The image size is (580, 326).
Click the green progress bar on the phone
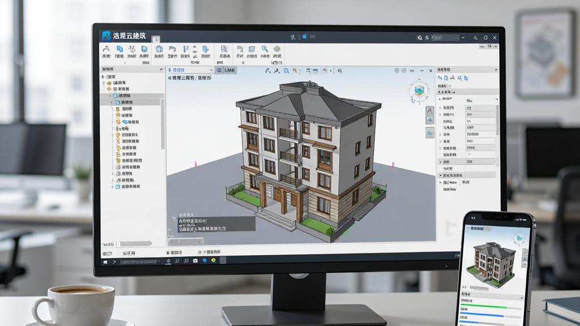point(484,307)
